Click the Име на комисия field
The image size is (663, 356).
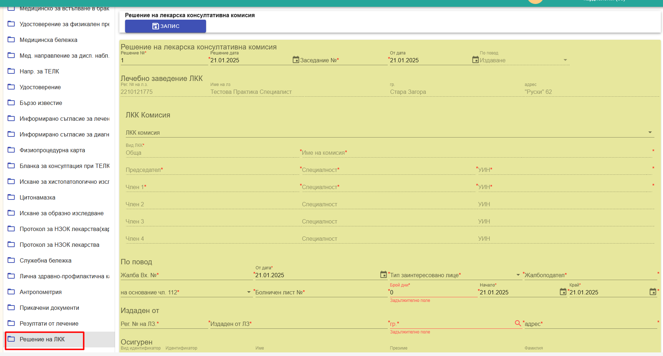(477, 153)
